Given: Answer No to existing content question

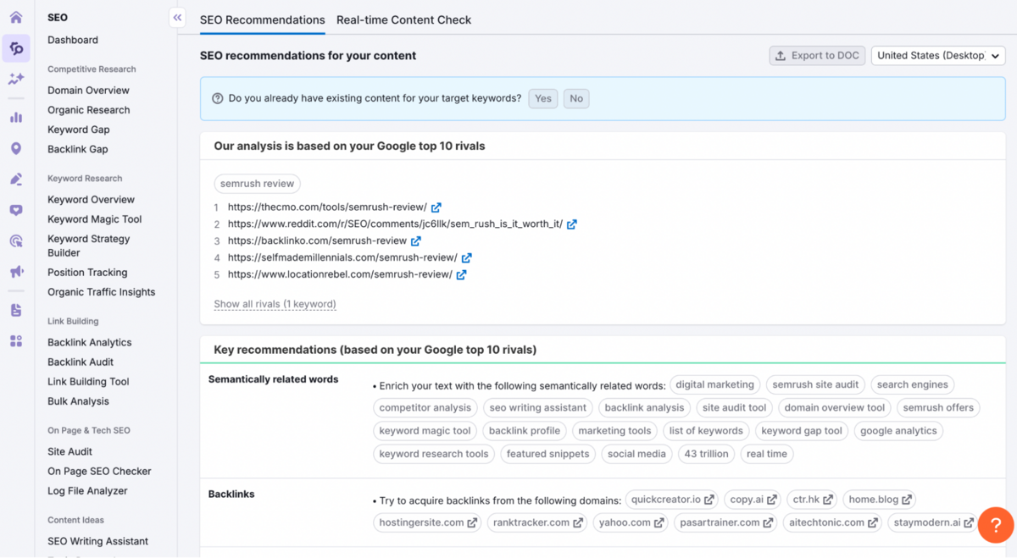Looking at the screenshot, I should 576,98.
